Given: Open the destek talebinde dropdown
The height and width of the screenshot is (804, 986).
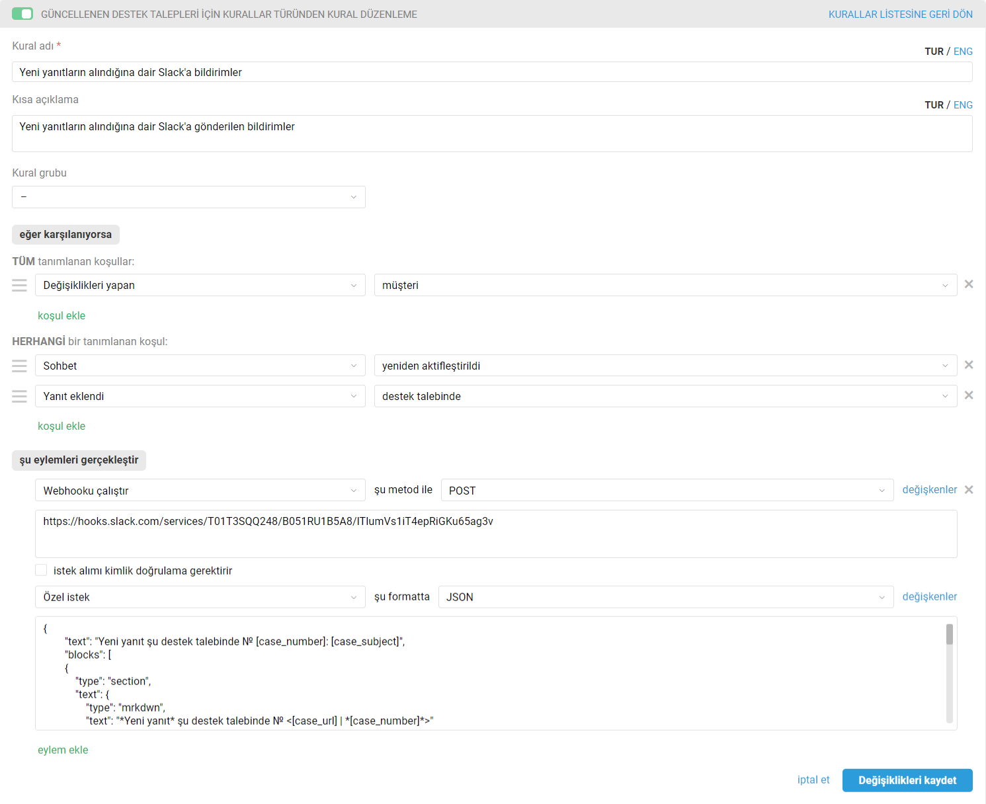Looking at the screenshot, I should coord(665,396).
